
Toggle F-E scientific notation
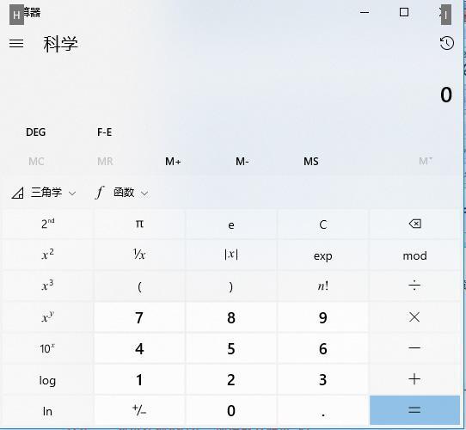[105, 132]
